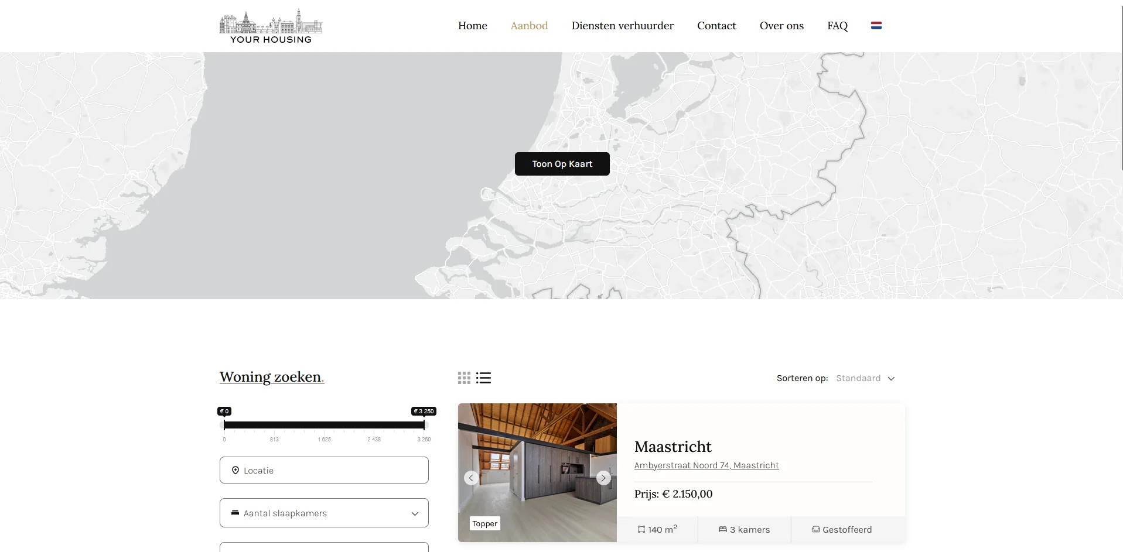Screen dimensions: 1123x552
Task: Open the Ambyerstraat Noord 74 address link
Action: pos(706,465)
